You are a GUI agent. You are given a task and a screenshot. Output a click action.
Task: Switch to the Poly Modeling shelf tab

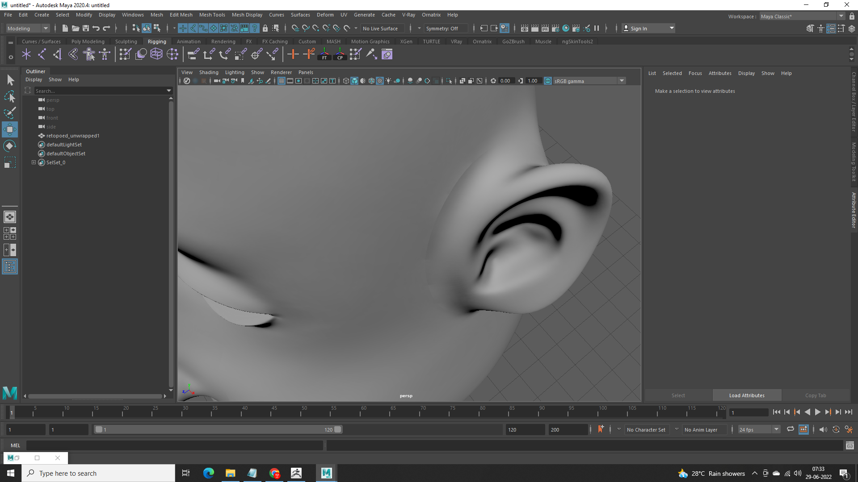[x=88, y=42]
